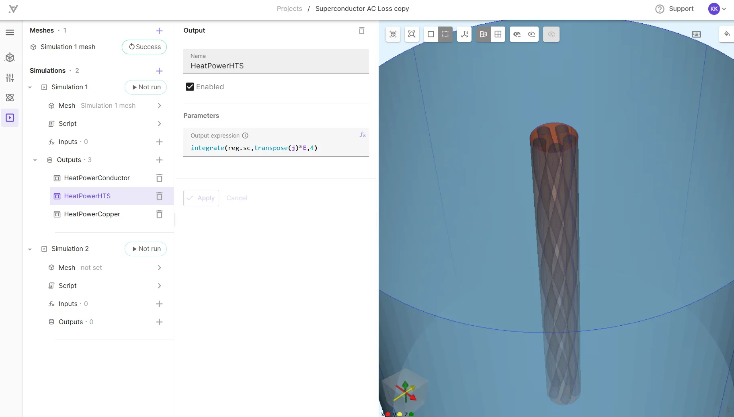Select the perspective projection view button
734x417 pixels.
coord(484,34)
